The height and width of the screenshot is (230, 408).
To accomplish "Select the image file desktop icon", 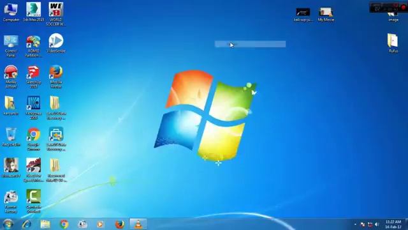I will 393,18.
